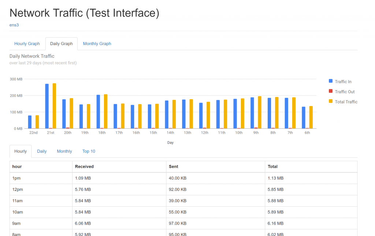
Task: Click the Total Traffic legend yellow swatch
Action: point(331,101)
